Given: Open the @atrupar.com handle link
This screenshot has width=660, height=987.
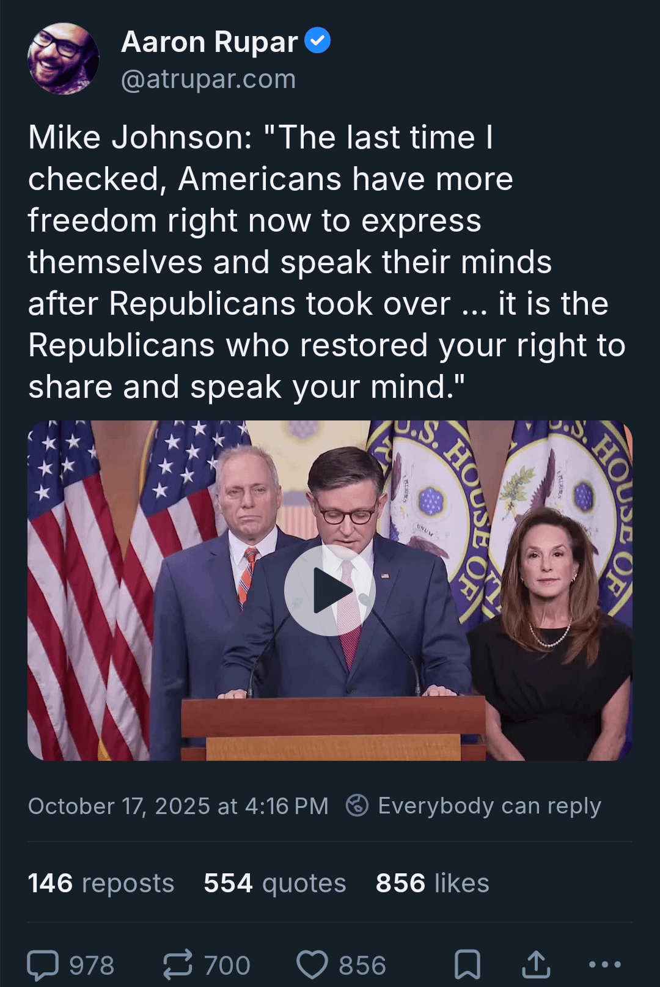Looking at the screenshot, I should pyautogui.click(x=208, y=79).
